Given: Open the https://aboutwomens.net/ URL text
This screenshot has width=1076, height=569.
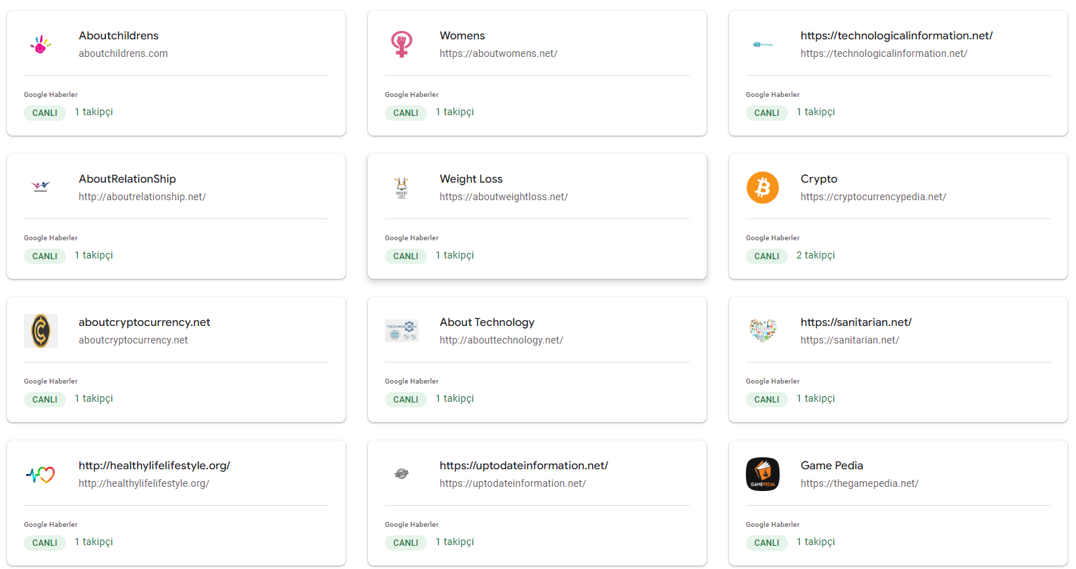Looking at the screenshot, I should (x=499, y=53).
